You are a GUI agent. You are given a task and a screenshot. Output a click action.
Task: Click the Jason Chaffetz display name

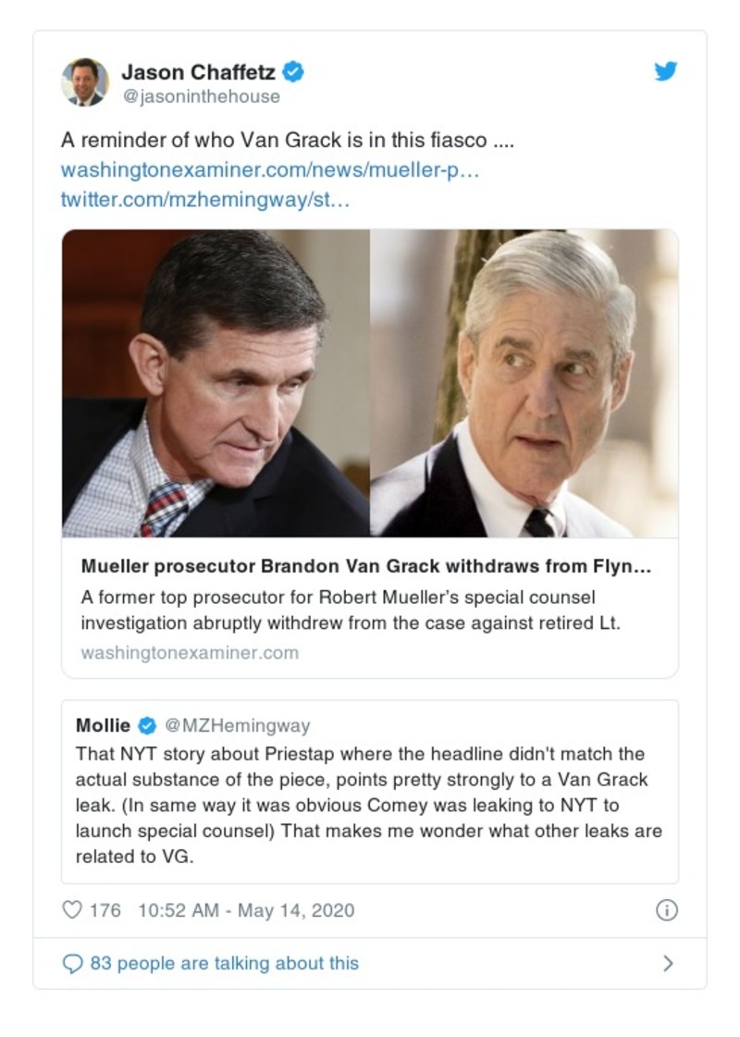pyautogui.click(x=198, y=71)
